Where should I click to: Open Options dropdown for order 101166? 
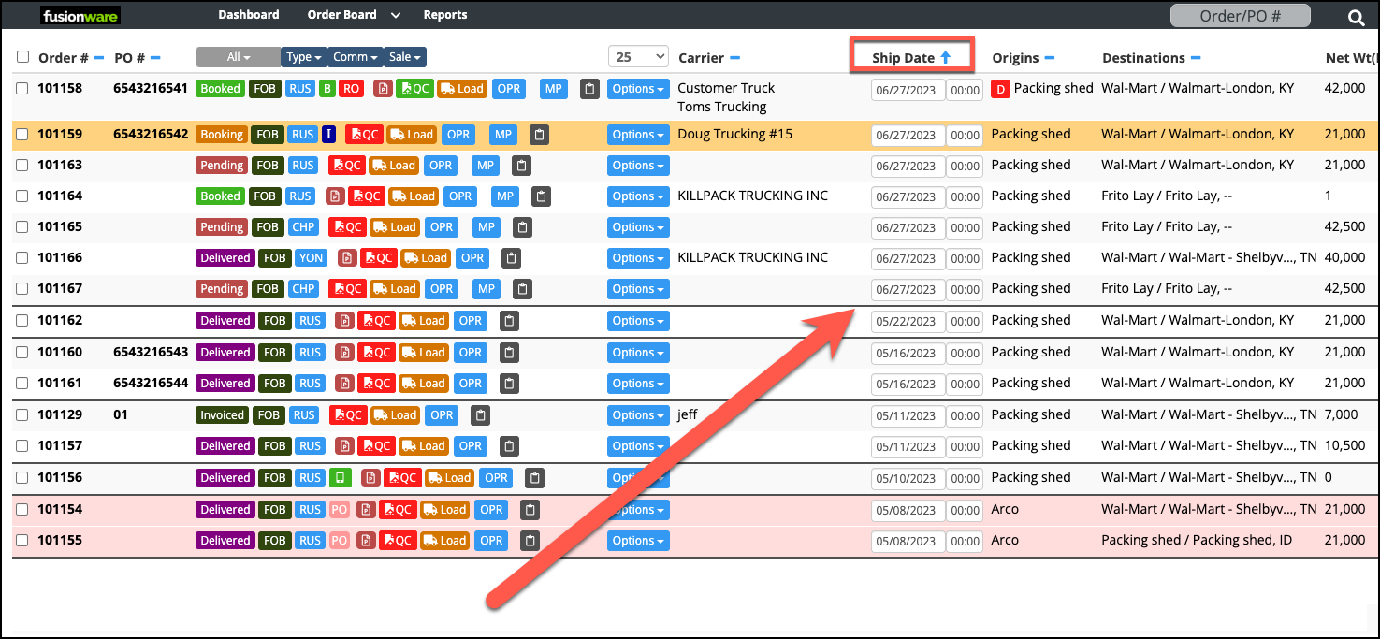tap(638, 258)
